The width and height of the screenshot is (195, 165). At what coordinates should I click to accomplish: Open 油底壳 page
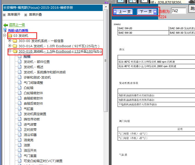pos(29,140)
